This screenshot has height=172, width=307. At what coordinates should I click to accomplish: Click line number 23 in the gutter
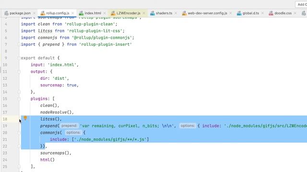click(x=5, y=153)
